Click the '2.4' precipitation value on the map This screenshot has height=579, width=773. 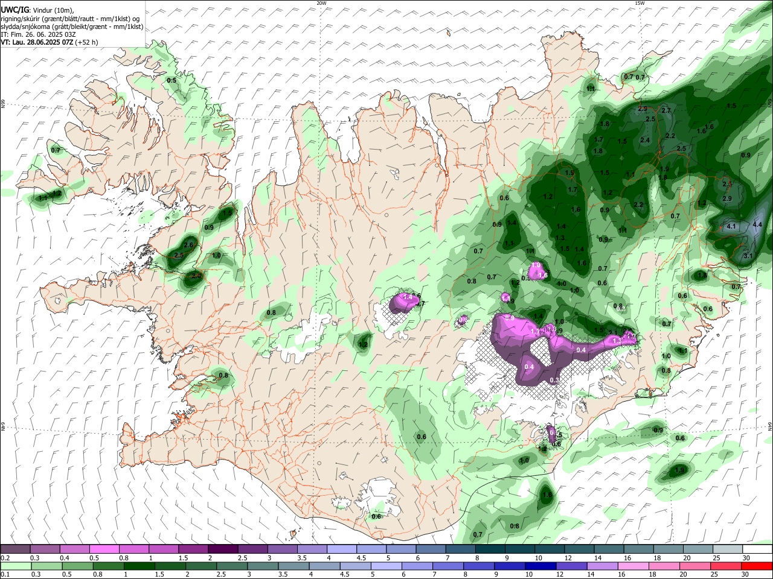click(645, 141)
